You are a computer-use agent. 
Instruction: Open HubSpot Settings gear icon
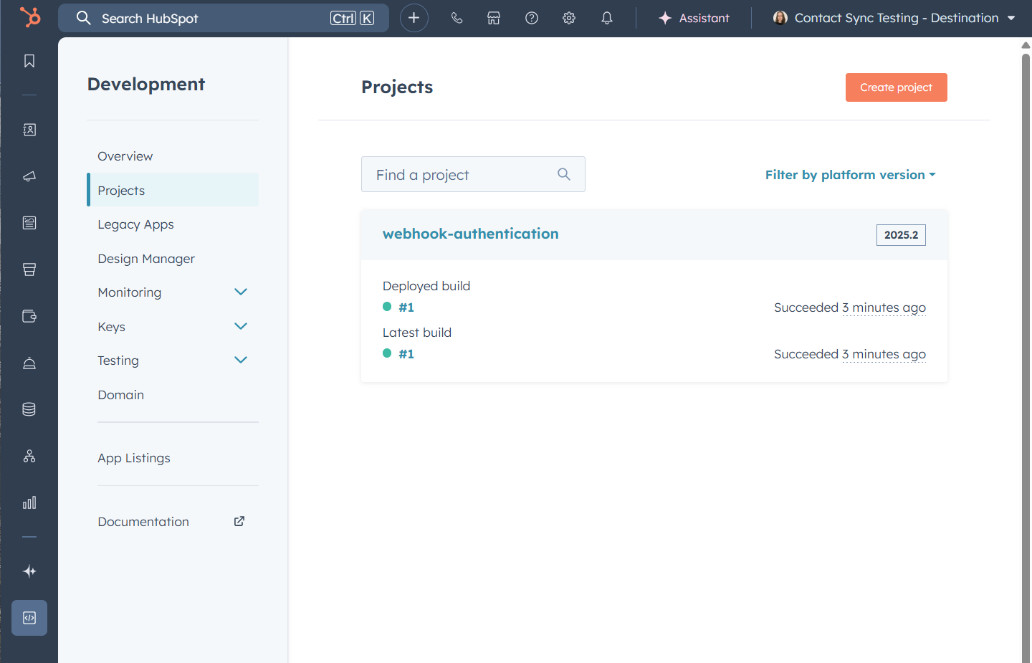[568, 18]
